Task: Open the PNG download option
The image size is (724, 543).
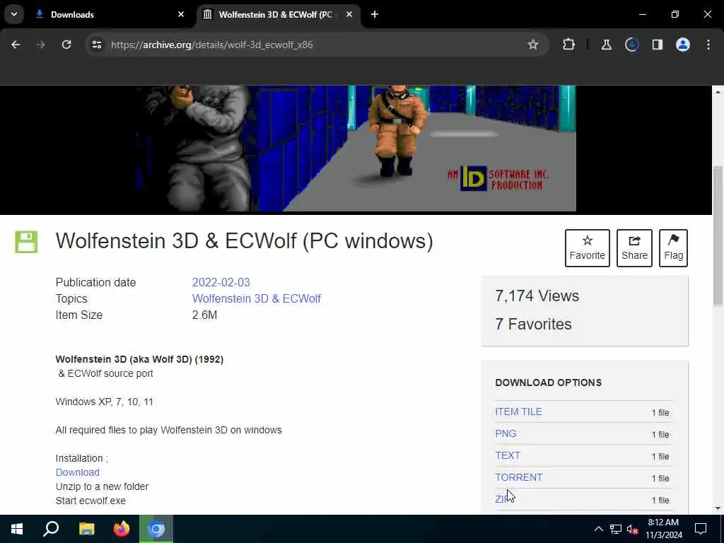Action: pos(506,433)
